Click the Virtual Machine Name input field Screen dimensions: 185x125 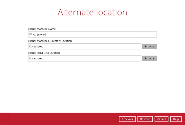pos(92,34)
